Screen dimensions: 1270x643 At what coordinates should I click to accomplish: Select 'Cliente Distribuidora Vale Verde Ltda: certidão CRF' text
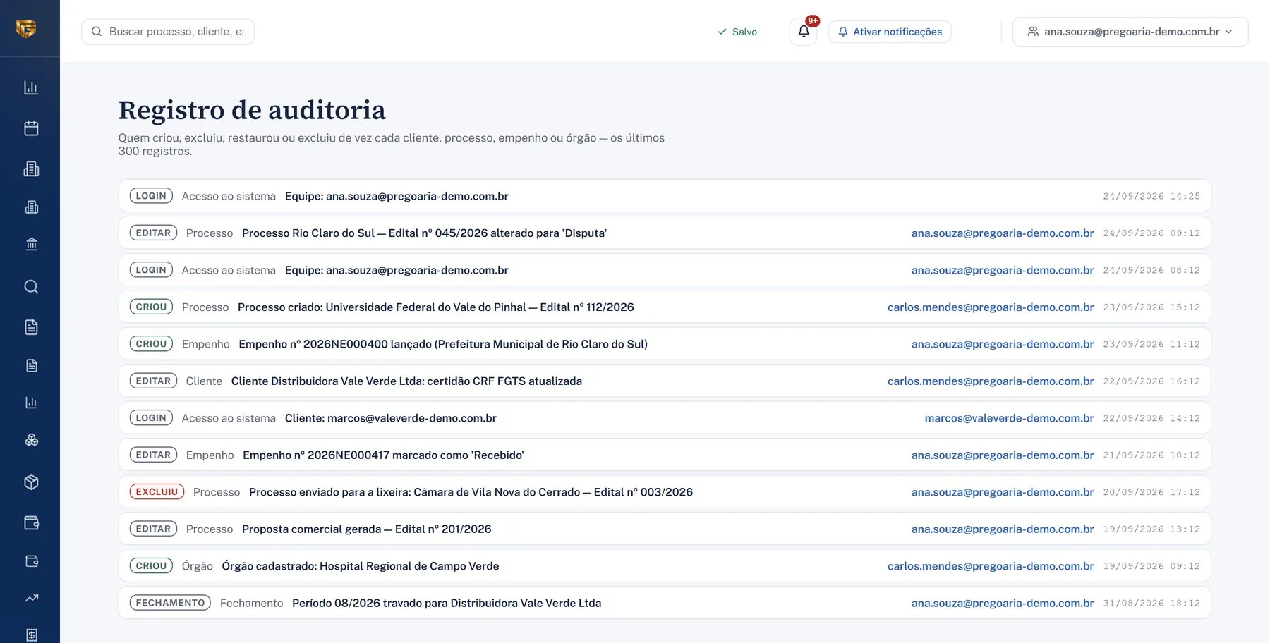[406, 381]
